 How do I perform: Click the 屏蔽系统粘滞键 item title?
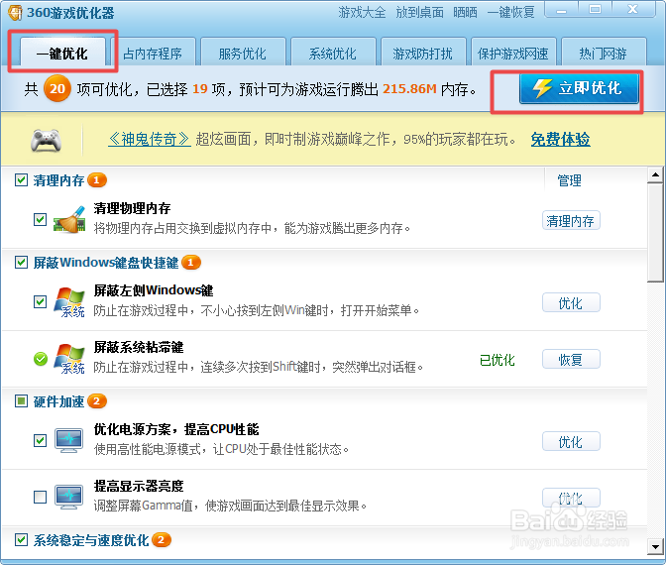point(139,347)
